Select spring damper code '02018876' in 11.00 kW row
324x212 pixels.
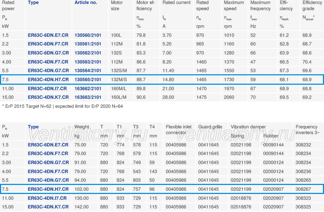pyautogui.click(x=241, y=198)
